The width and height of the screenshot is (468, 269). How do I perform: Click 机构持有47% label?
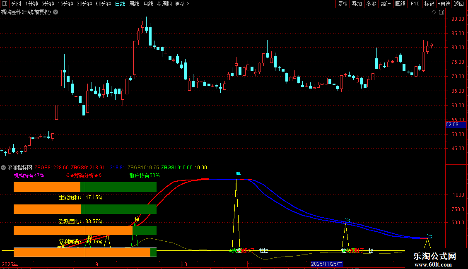pos(29,175)
